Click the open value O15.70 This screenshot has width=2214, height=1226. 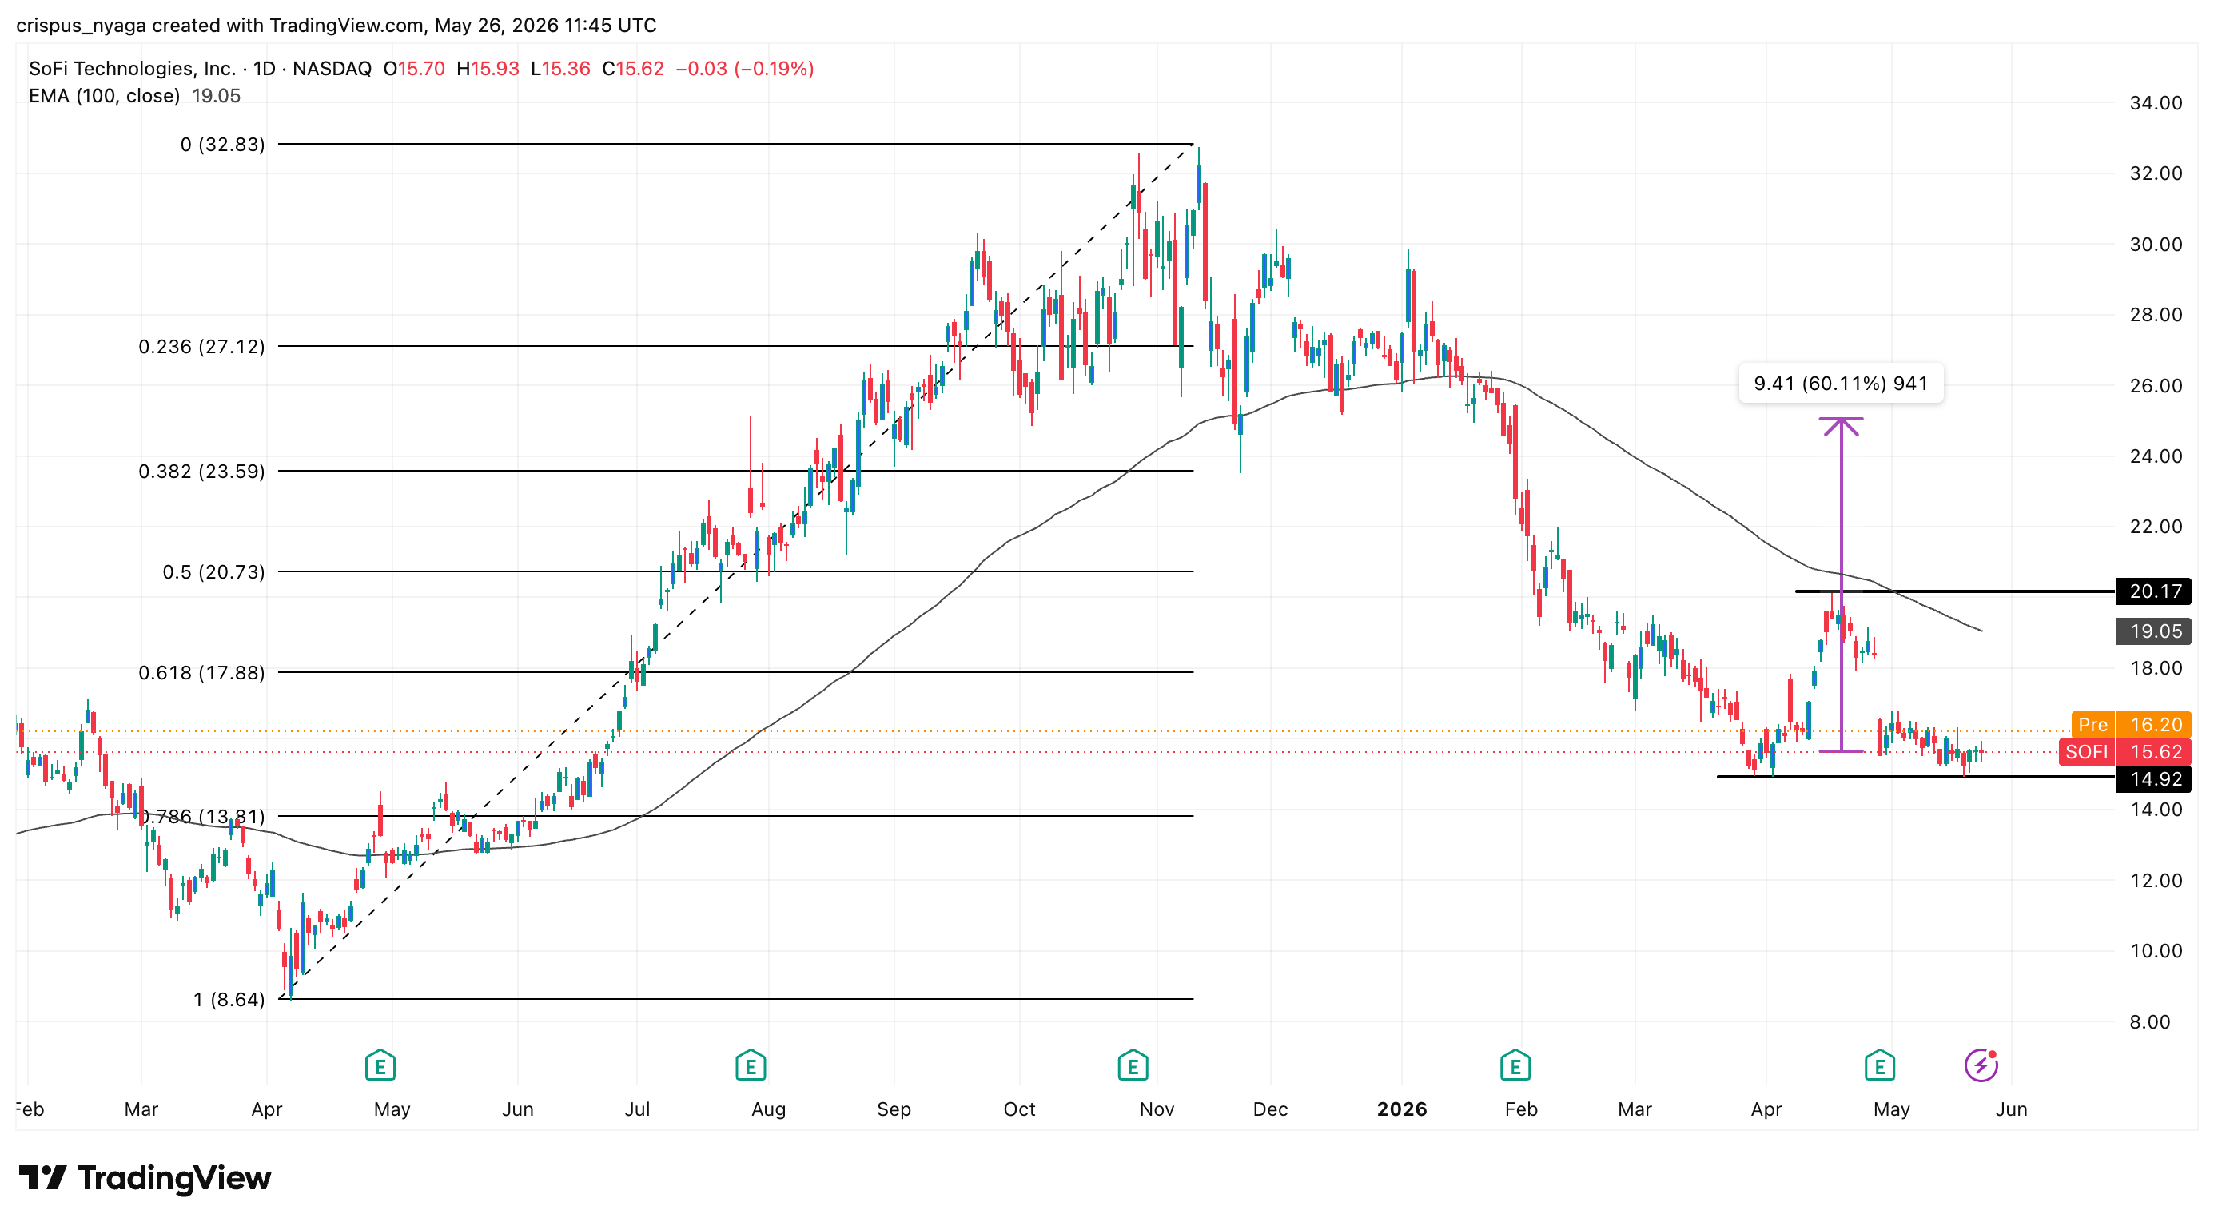pyautogui.click(x=414, y=69)
